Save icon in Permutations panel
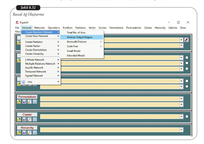Image resolution: width=204 pixels, height=144 pixels. click(x=24, y=102)
